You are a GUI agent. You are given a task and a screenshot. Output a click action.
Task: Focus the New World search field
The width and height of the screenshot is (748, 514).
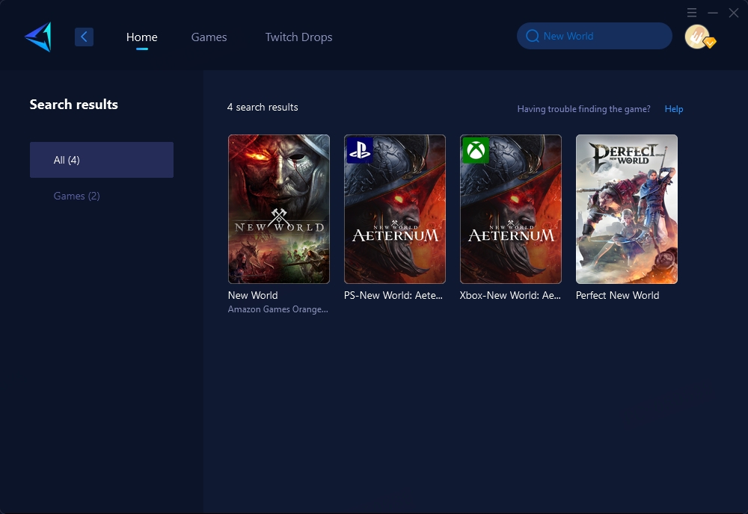595,36
